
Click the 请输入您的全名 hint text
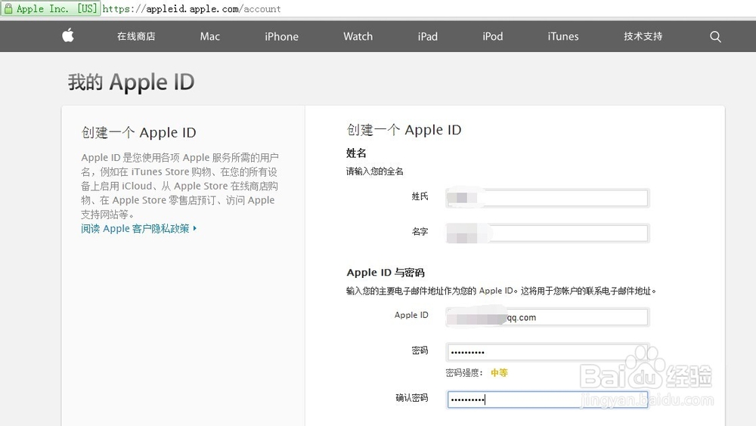point(375,171)
